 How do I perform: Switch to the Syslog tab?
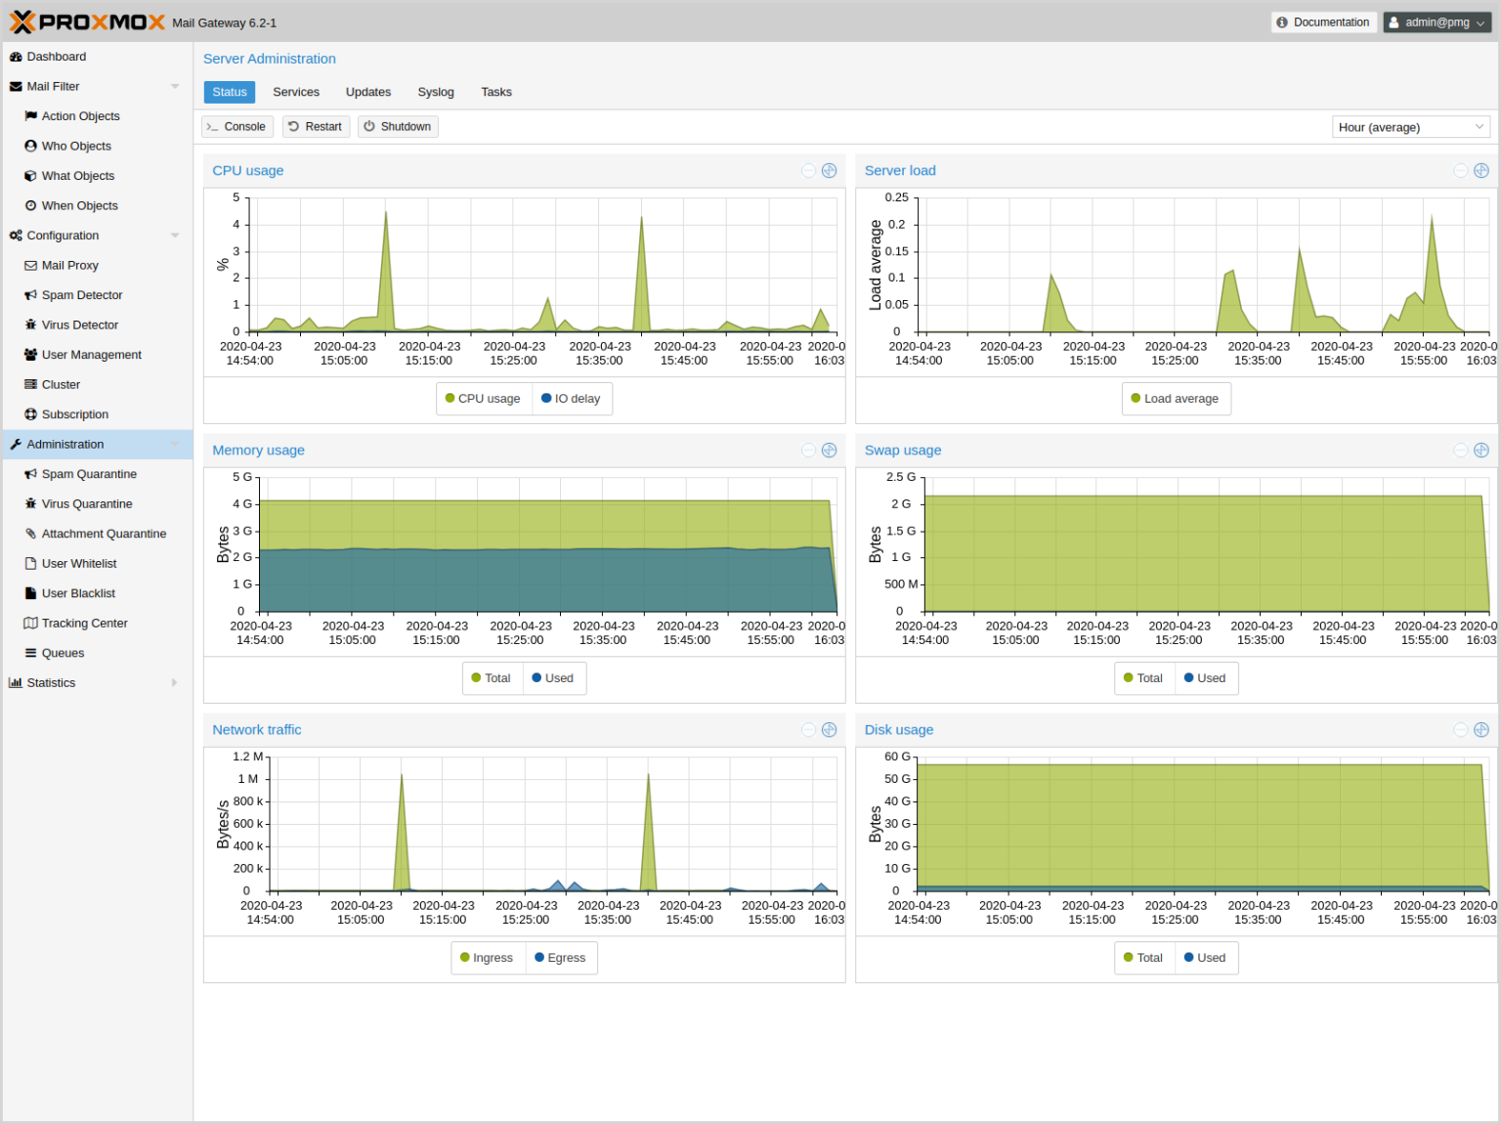coord(436,92)
